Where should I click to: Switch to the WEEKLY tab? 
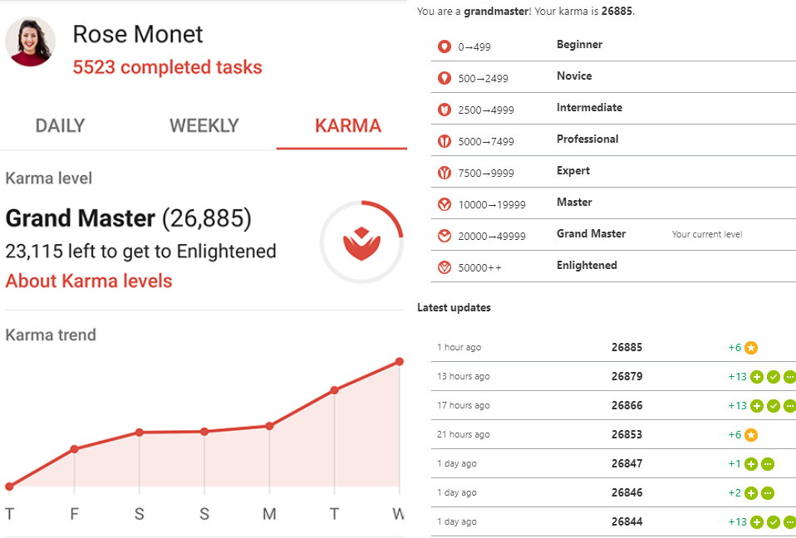point(204,125)
